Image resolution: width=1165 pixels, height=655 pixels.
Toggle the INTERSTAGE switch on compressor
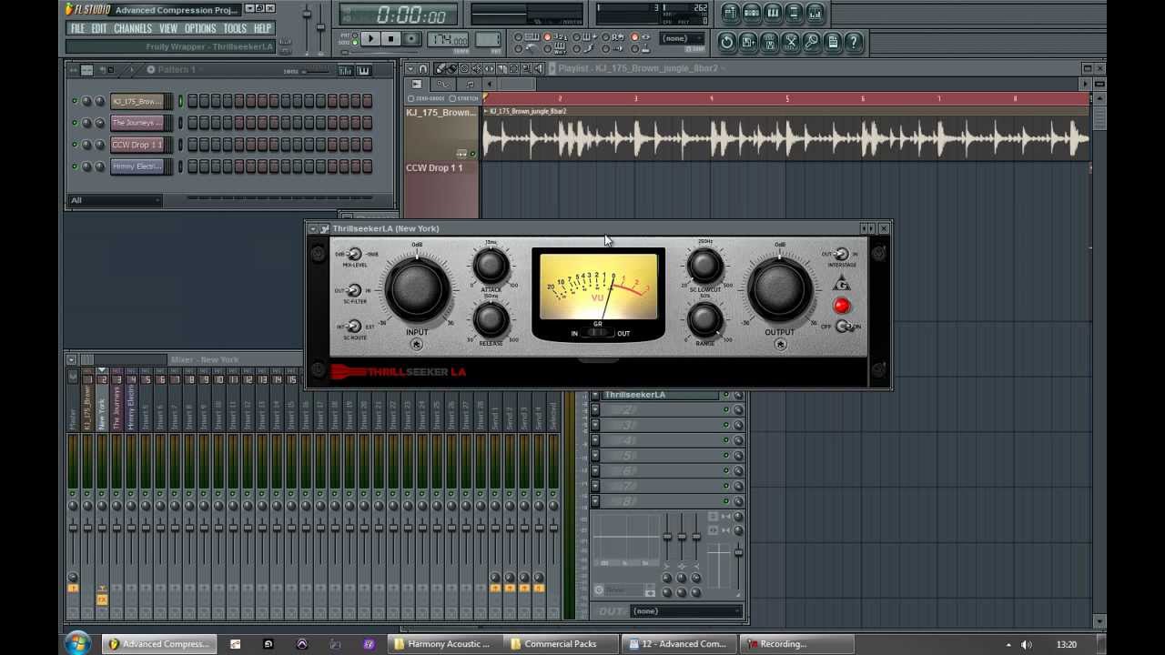(841, 255)
